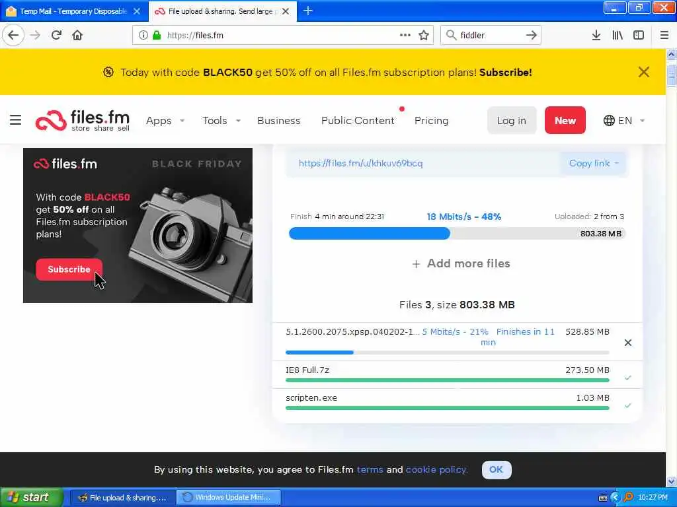Cancel upload of 5.1.2600.2075.xpsp file
Screen dimensions: 677x507
coord(628,343)
